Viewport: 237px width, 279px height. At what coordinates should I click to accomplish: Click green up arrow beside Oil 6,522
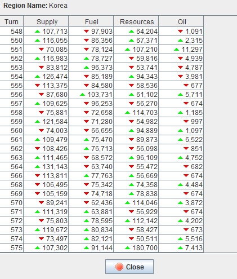pos(180,140)
